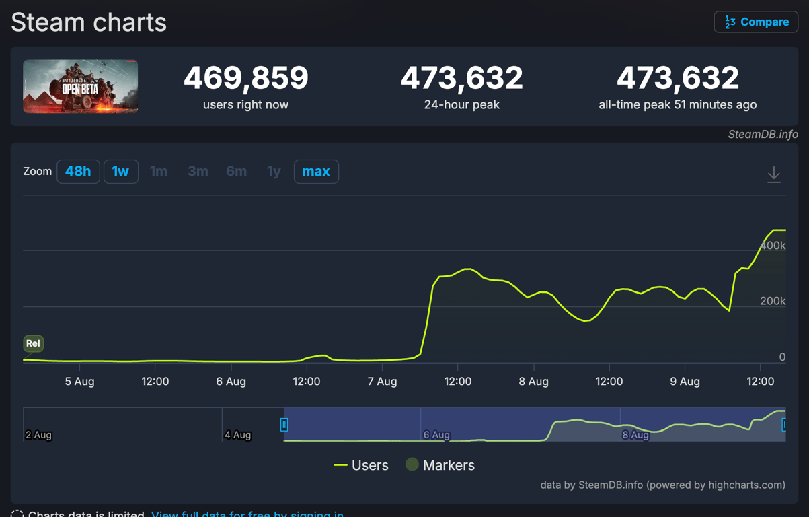Click the 400k y-axis label

[773, 246]
